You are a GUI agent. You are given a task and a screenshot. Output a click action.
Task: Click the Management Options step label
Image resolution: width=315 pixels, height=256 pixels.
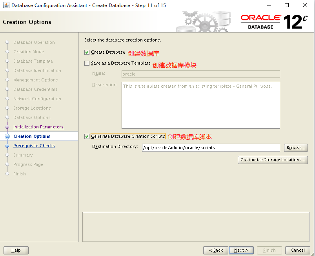36,80
